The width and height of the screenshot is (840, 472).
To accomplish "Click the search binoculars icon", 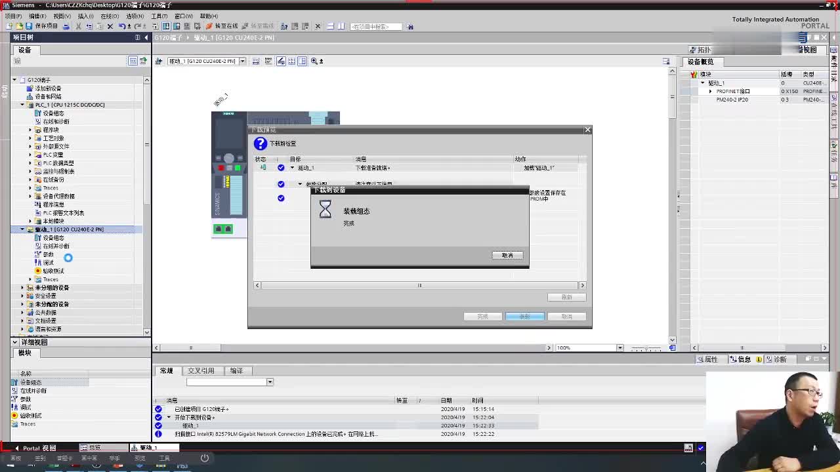I will pyautogui.click(x=410, y=26).
